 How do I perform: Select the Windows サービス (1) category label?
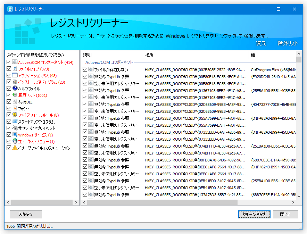tap(35, 135)
